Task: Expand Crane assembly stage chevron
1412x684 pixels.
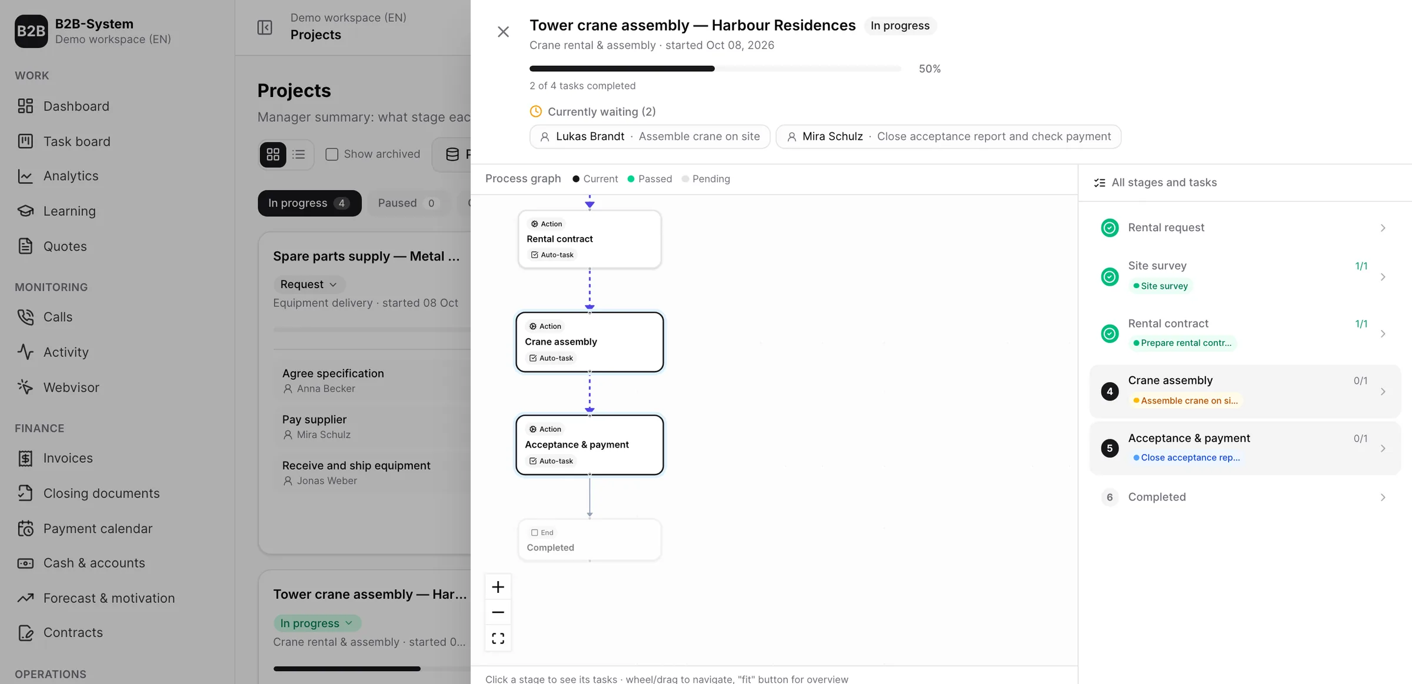Action: pos(1383,391)
